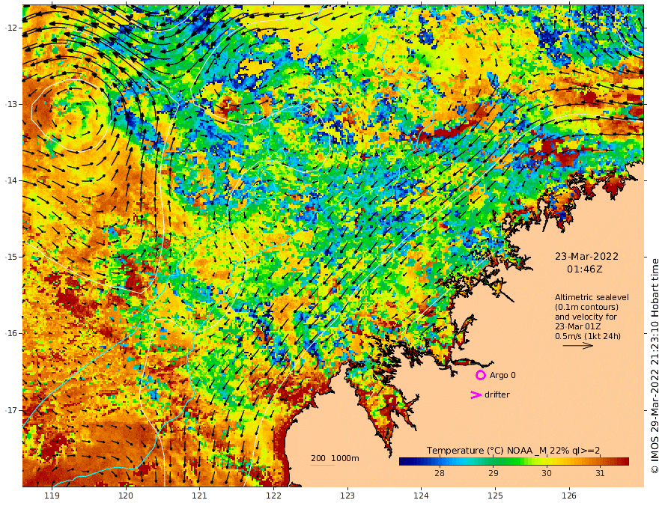The height and width of the screenshot is (509, 659).
Task: Click the colorbar tick label 28
Action: coord(439,473)
